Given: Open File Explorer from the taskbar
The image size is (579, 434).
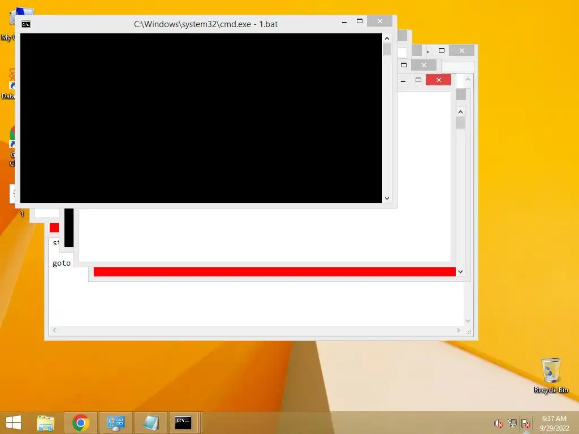Looking at the screenshot, I should [46, 423].
